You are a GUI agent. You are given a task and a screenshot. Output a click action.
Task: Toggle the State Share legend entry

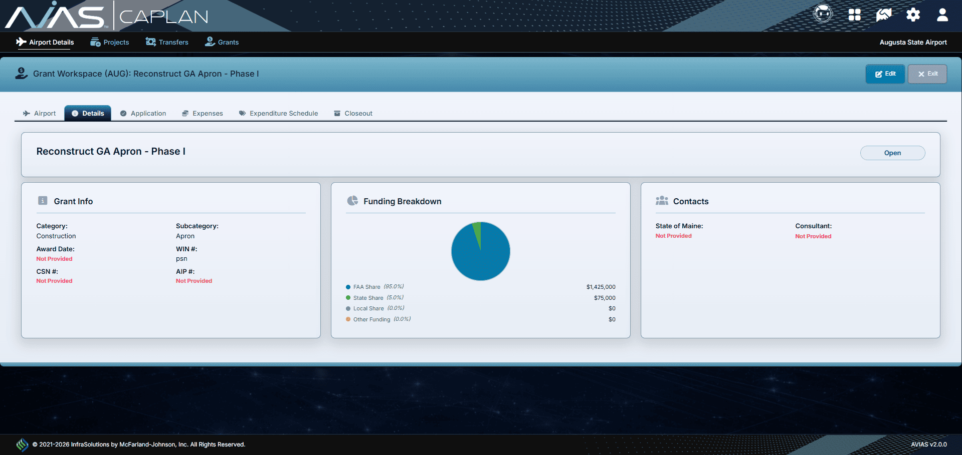[x=368, y=297]
